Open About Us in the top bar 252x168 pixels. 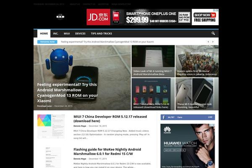[75, 4]
